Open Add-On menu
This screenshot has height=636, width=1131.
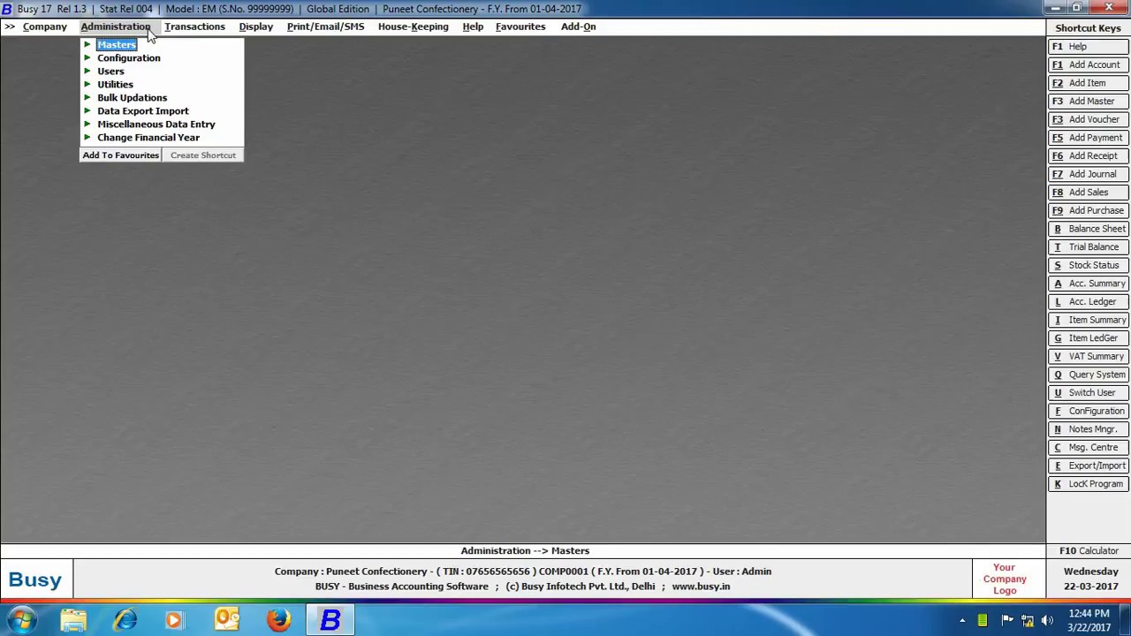point(578,26)
